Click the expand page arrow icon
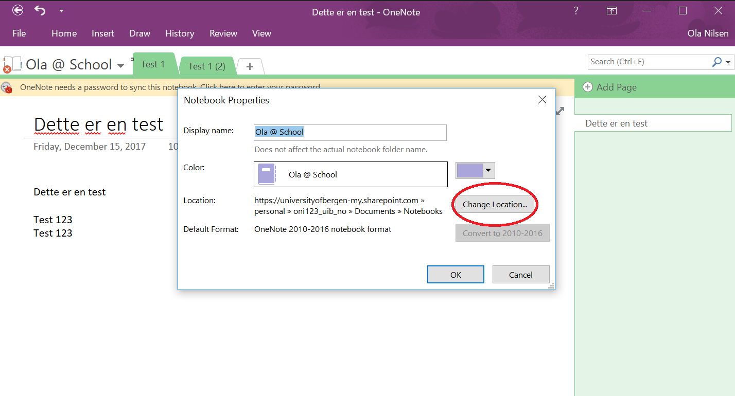 (561, 111)
